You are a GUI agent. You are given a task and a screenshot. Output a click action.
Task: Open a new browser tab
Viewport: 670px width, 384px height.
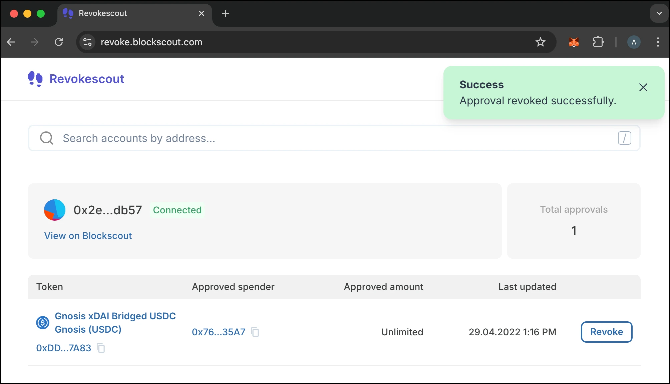(226, 13)
